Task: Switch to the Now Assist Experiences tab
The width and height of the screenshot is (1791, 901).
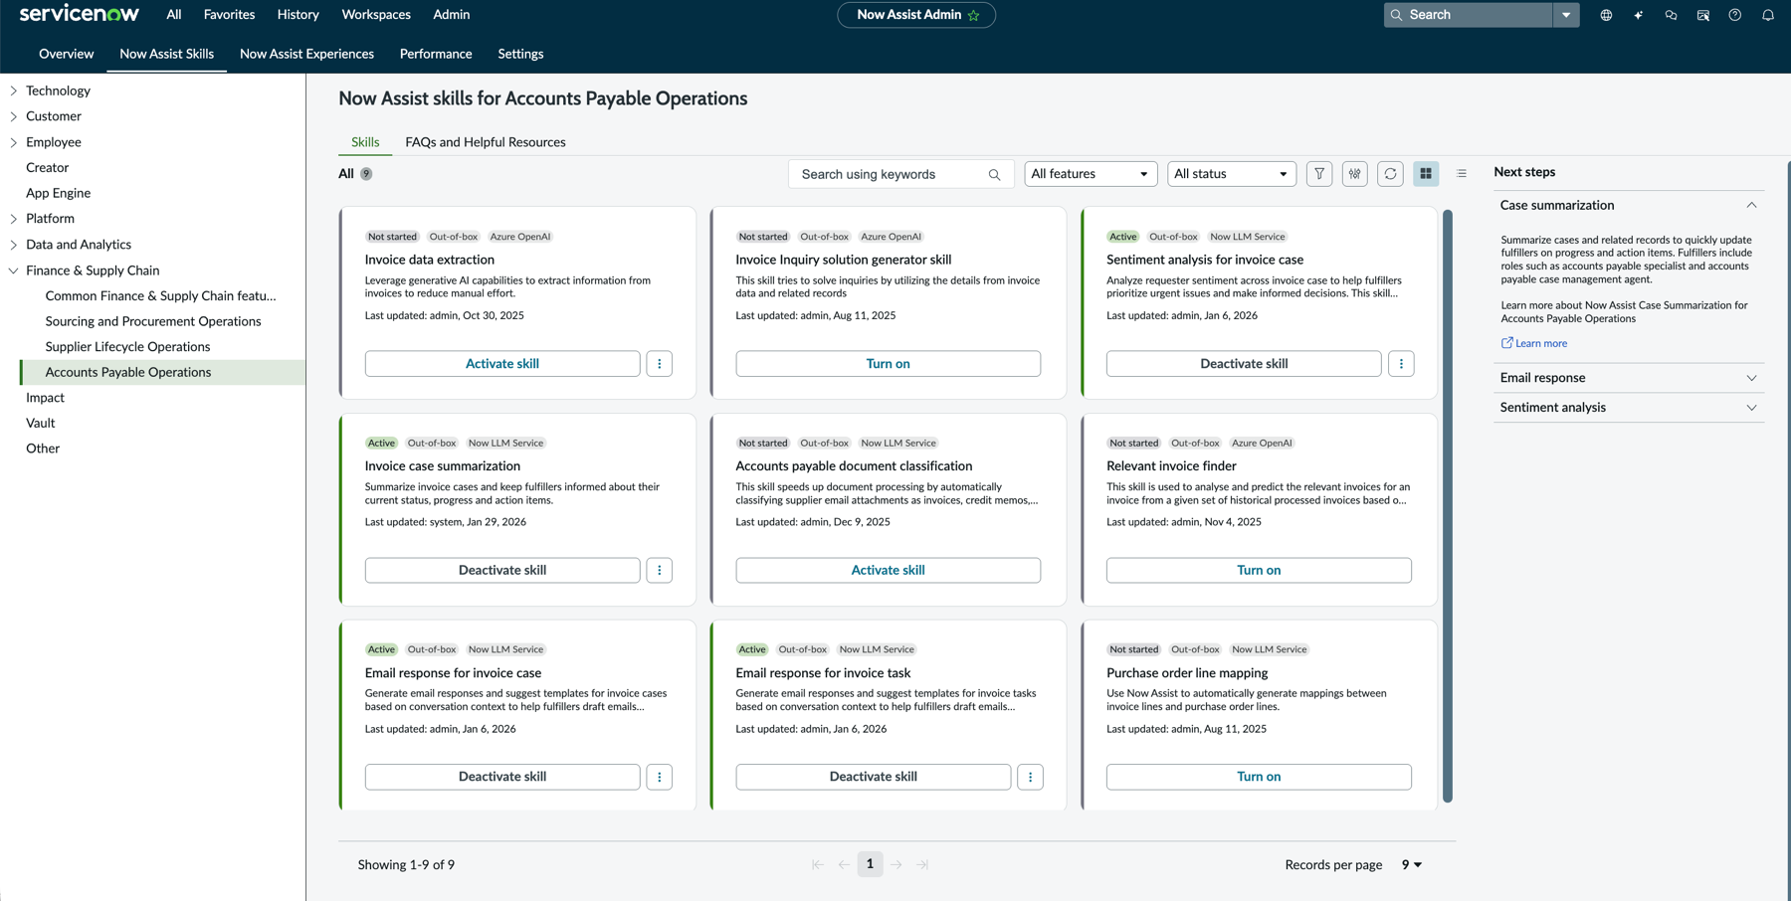Action: [306, 54]
